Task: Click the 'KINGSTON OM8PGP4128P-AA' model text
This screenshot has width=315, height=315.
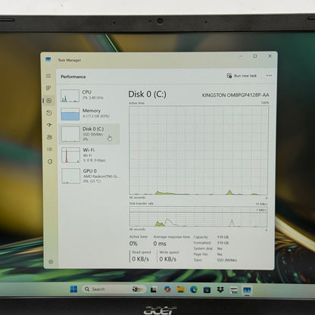Action: point(235,95)
